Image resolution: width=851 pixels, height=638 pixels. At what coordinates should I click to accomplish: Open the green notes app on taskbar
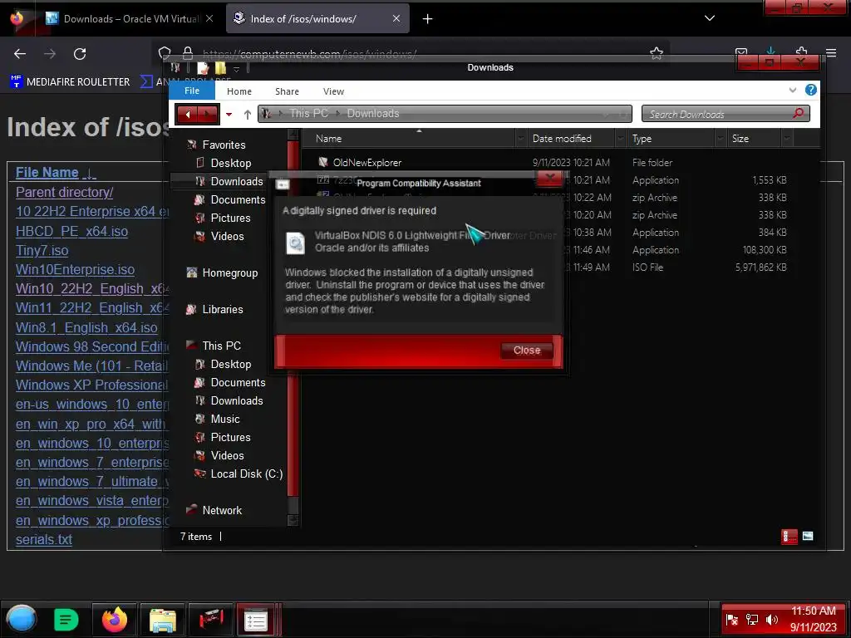[66, 620]
